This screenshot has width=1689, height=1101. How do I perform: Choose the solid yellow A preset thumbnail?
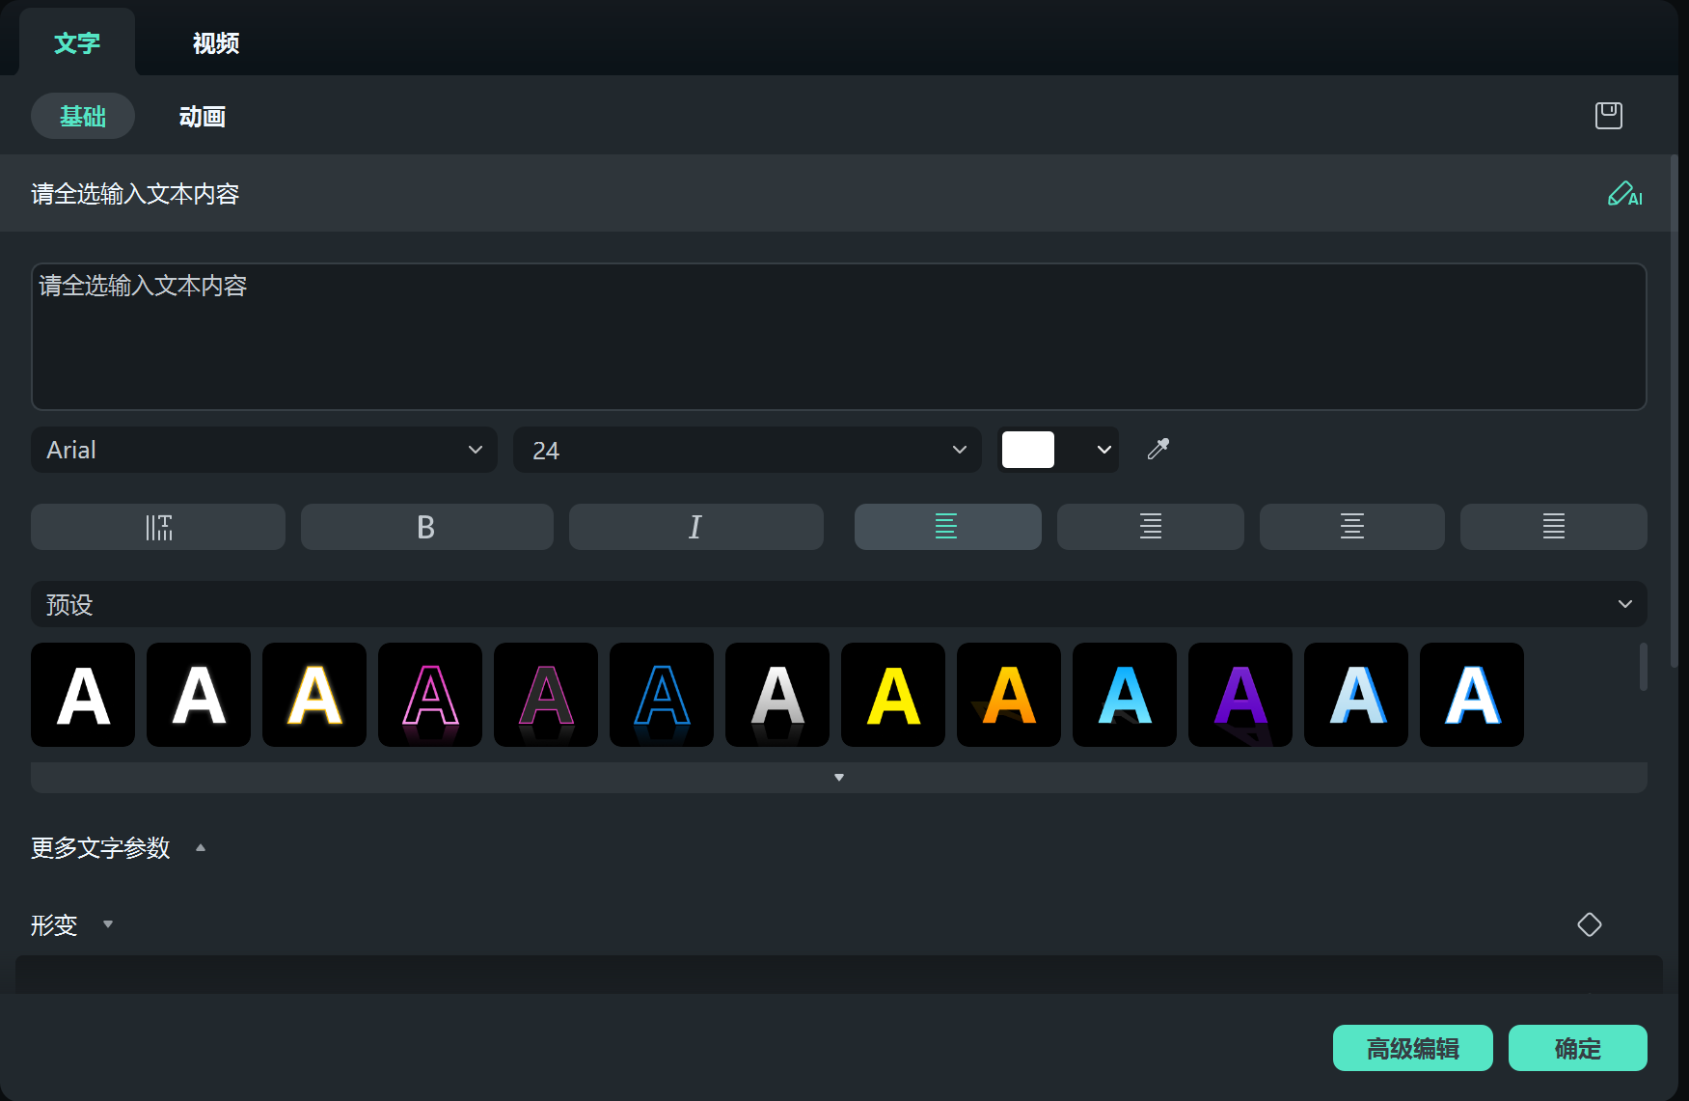coord(893,695)
